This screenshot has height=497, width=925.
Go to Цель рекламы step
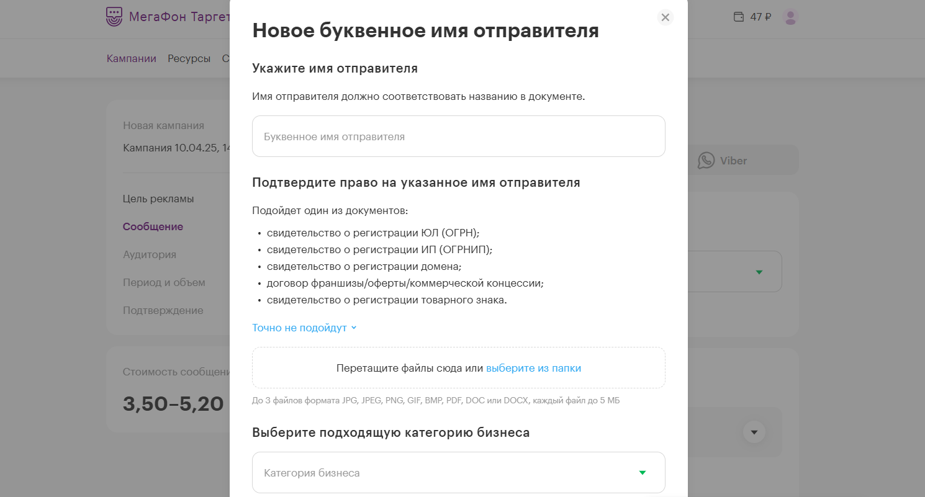pos(158,199)
